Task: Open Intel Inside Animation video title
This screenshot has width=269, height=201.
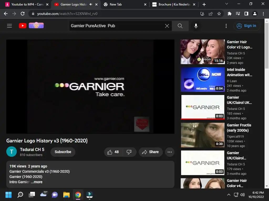Action: point(240,72)
